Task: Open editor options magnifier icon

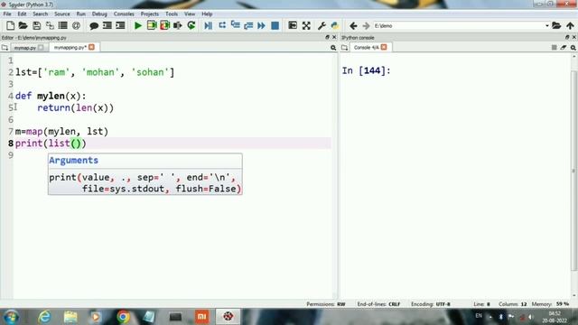Action: (333, 48)
